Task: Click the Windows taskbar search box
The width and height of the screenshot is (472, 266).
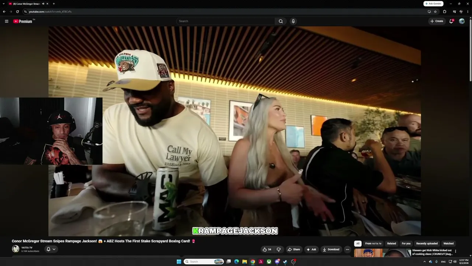Action: [204, 262]
